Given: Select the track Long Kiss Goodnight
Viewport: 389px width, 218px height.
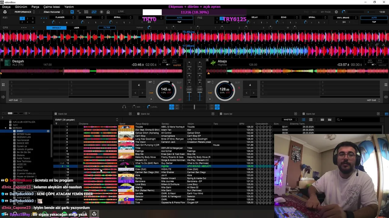Looking at the screenshot, I should 145,139.
